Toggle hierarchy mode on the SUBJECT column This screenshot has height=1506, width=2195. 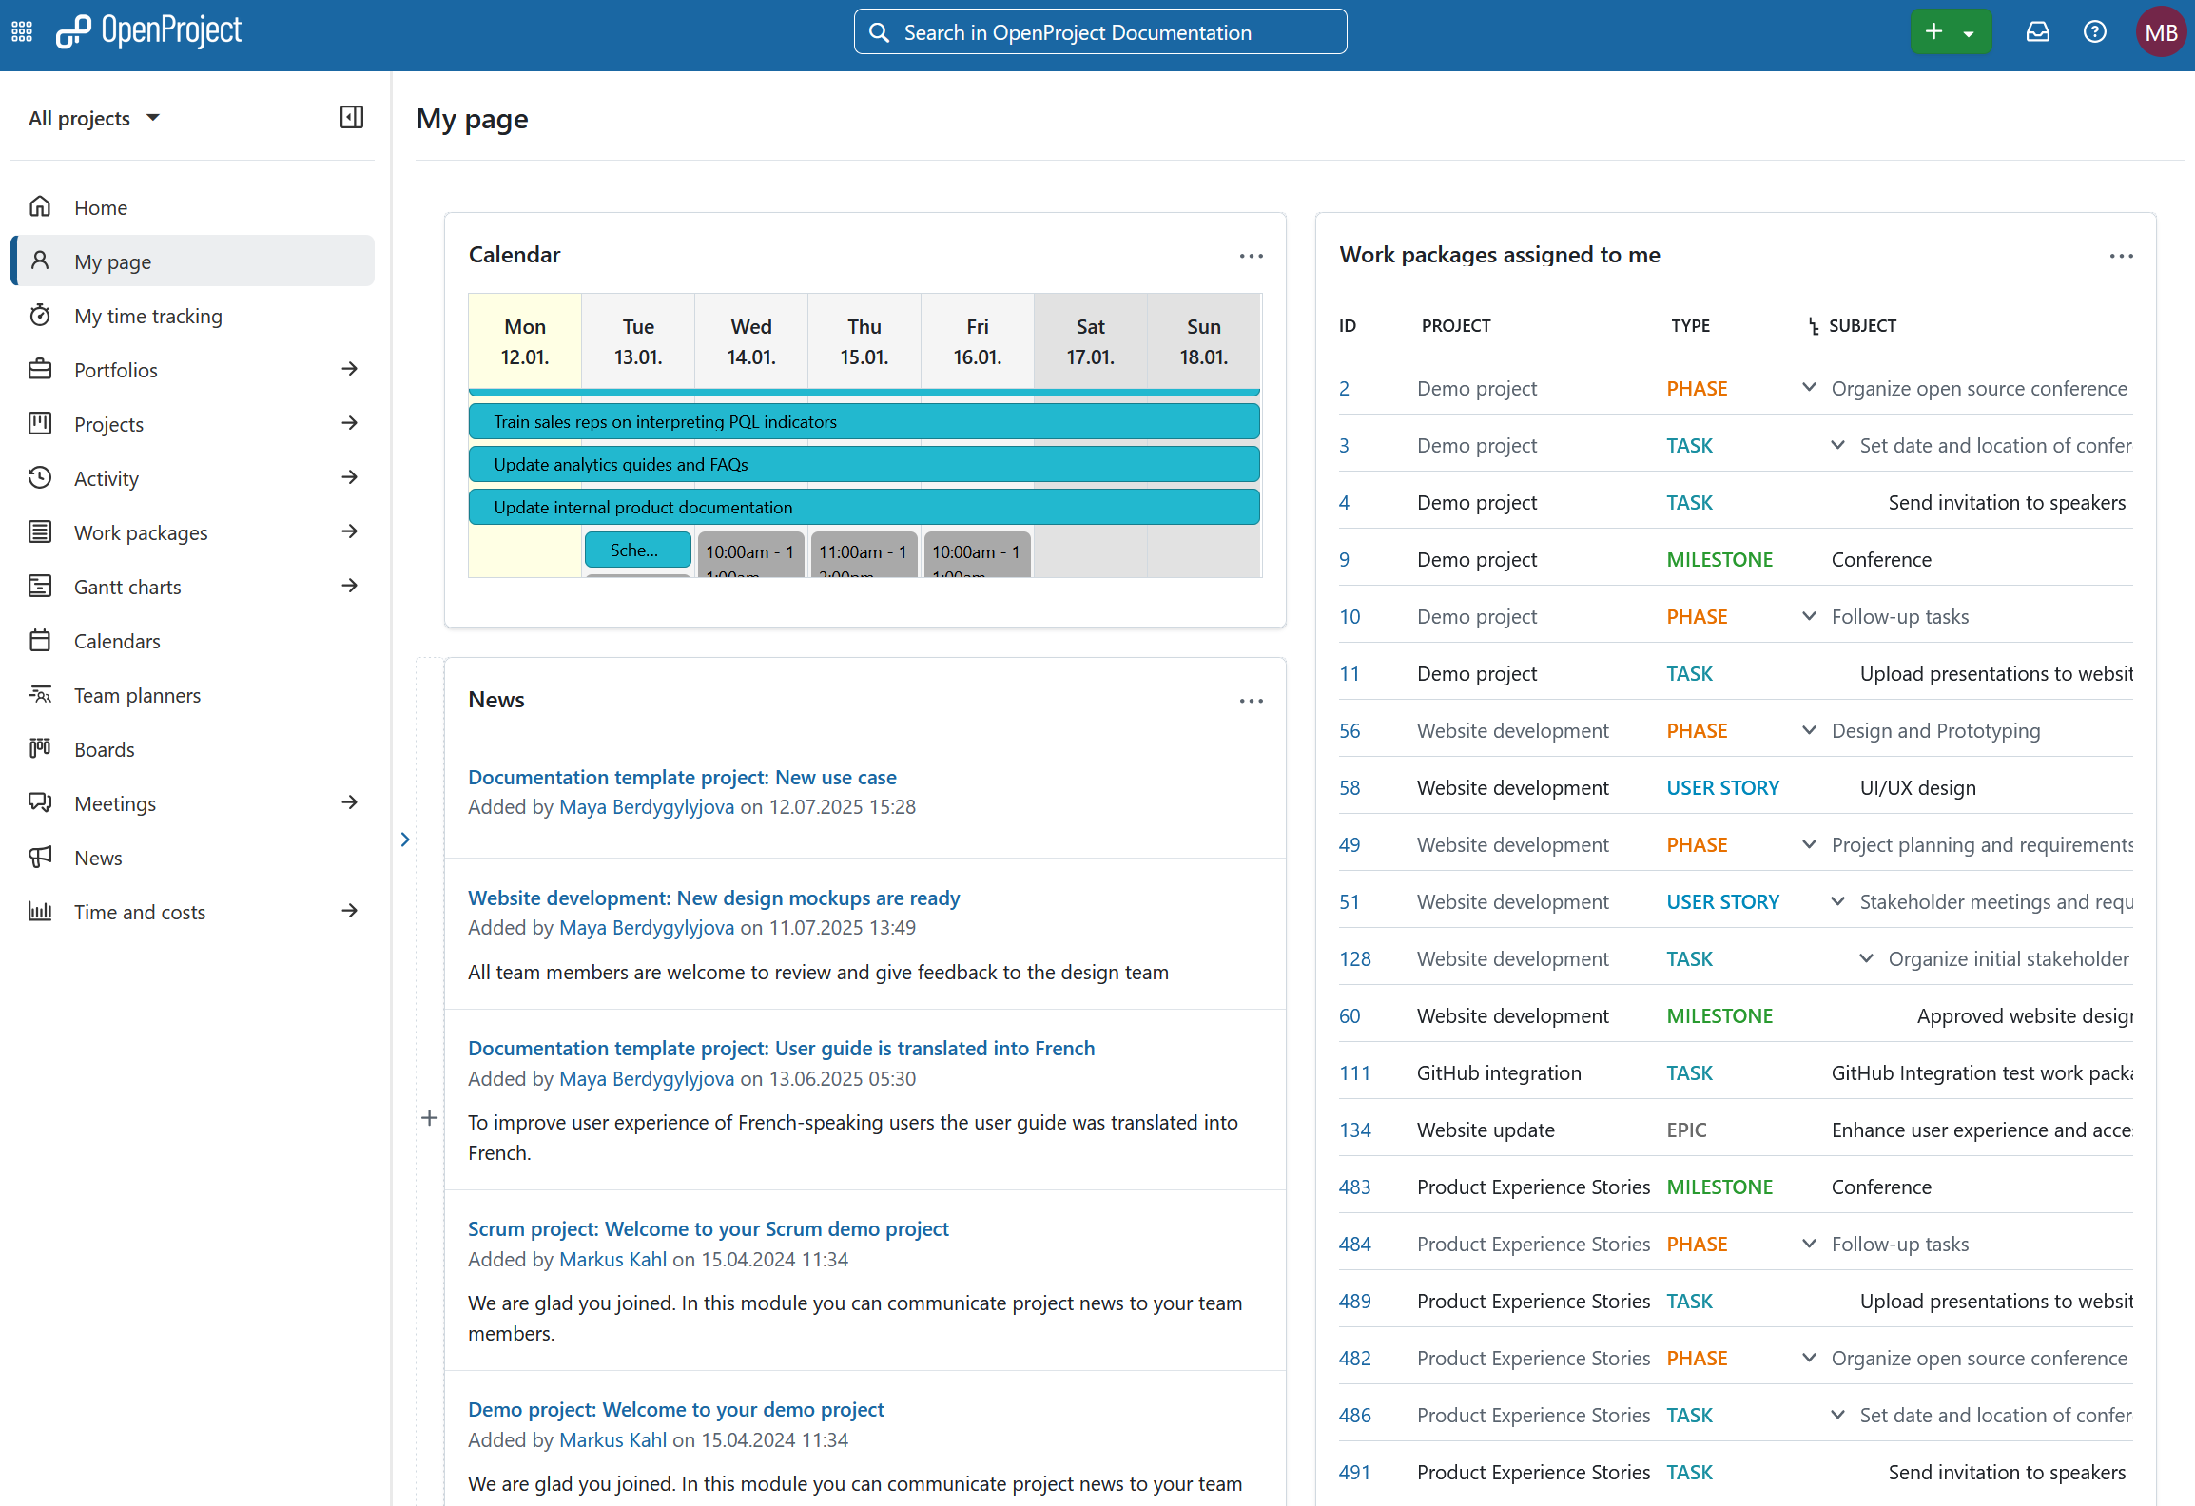pos(1813,325)
